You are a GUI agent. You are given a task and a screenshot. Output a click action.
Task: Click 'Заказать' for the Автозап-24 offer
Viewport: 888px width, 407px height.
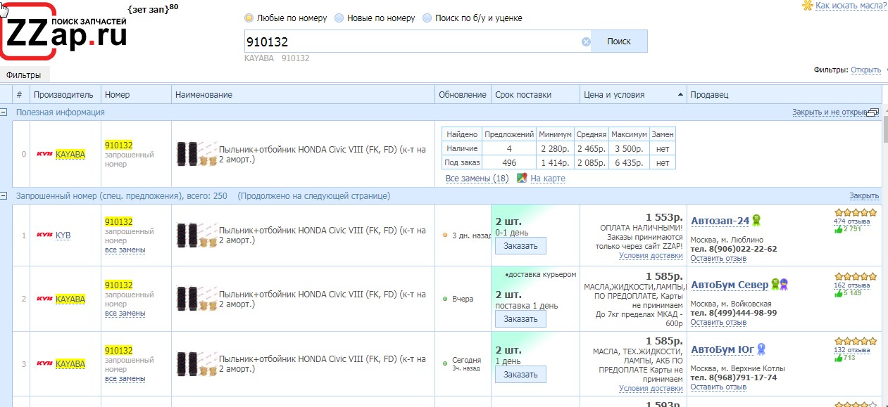point(520,246)
